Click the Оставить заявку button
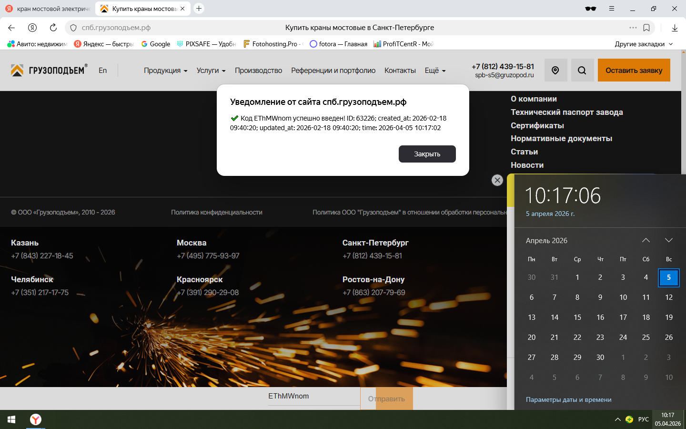Viewport: 686px width, 429px height. click(x=634, y=70)
